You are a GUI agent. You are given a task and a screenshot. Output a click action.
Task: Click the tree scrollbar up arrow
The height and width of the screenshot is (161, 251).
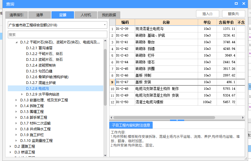105,41
